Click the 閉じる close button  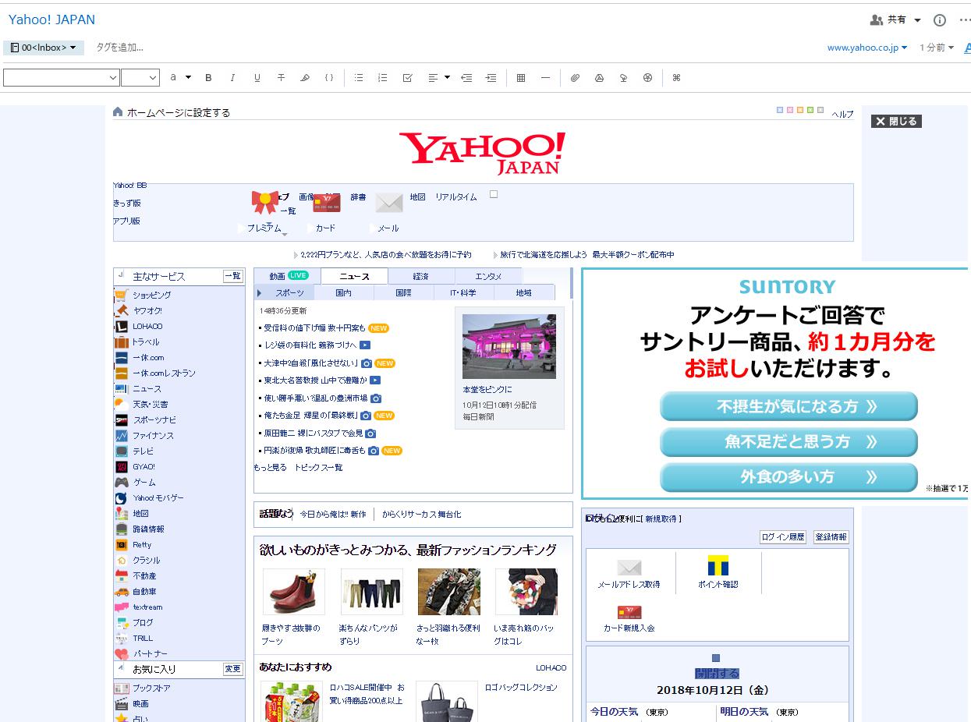click(x=896, y=122)
